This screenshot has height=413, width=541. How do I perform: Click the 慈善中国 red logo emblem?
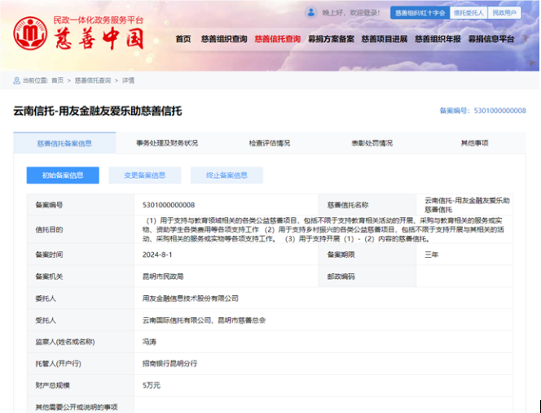coord(29,33)
